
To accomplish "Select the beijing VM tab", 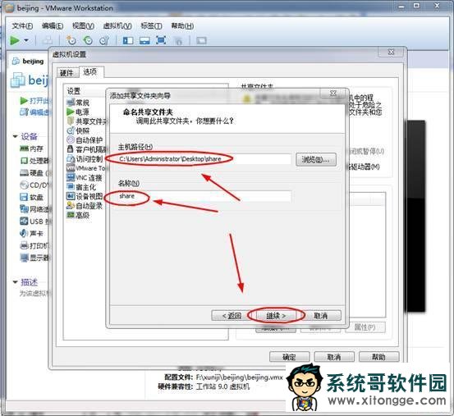I will coord(28,61).
